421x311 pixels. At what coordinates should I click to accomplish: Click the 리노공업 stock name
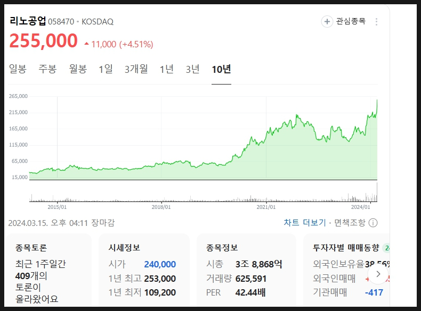[28, 21]
